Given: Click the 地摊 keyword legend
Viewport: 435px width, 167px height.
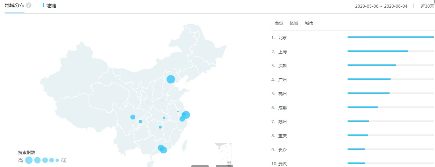Looking at the screenshot, I should point(49,6).
